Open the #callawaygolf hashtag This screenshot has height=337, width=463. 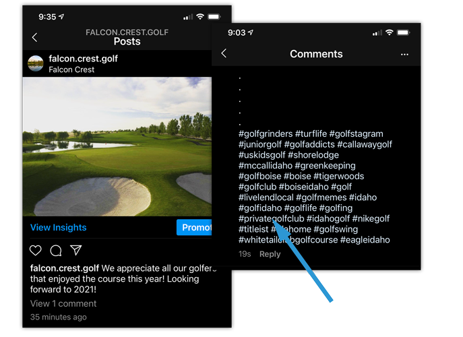pyautogui.click(x=365, y=144)
